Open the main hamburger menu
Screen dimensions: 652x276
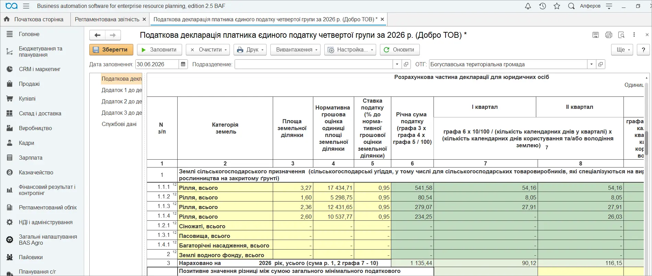26,6
